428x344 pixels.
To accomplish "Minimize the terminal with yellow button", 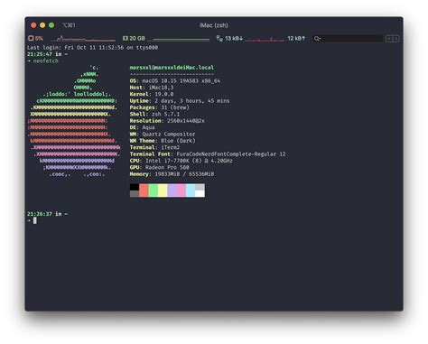I will click(x=42, y=25).
